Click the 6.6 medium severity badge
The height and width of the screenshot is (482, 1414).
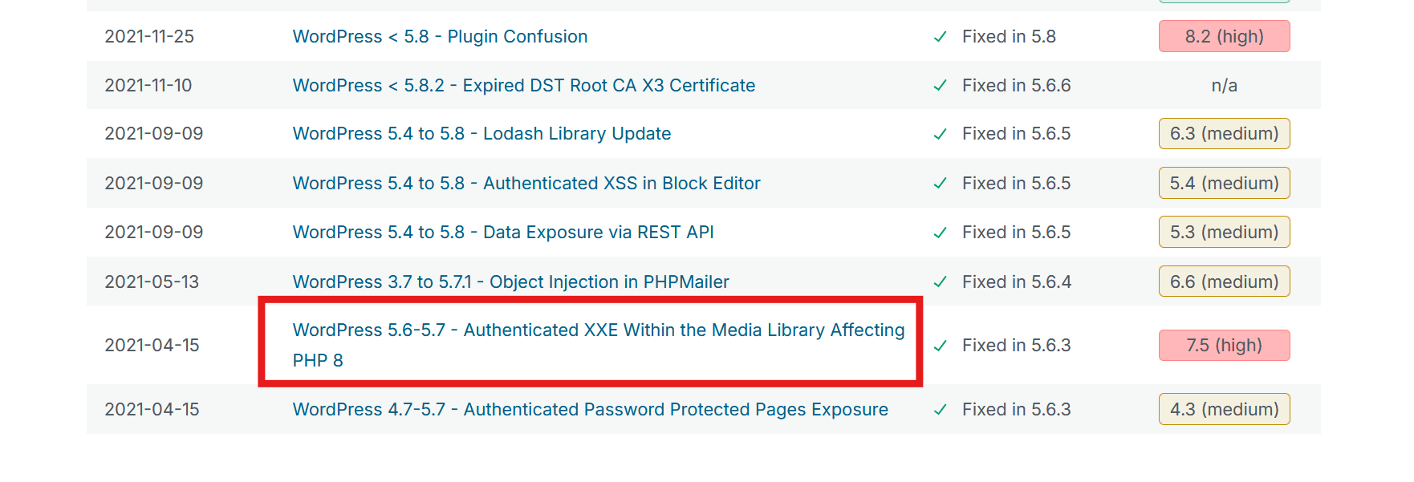tap(1224, 282)
